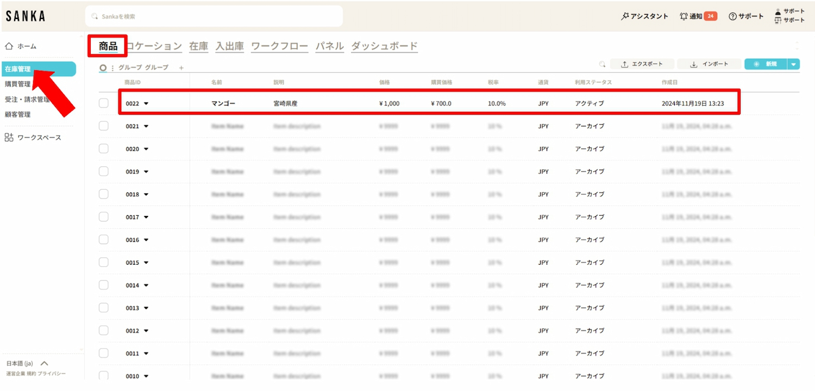Open the ダッシュボード tab

384,46
